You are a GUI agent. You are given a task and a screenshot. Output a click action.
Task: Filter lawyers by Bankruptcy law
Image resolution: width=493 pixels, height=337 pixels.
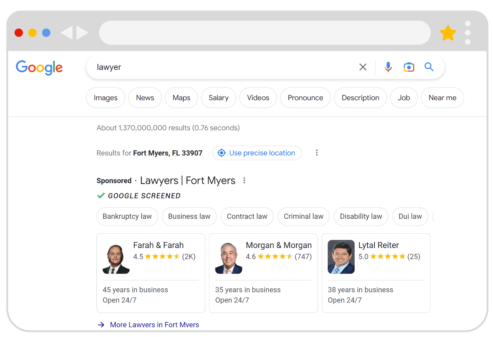127,216
